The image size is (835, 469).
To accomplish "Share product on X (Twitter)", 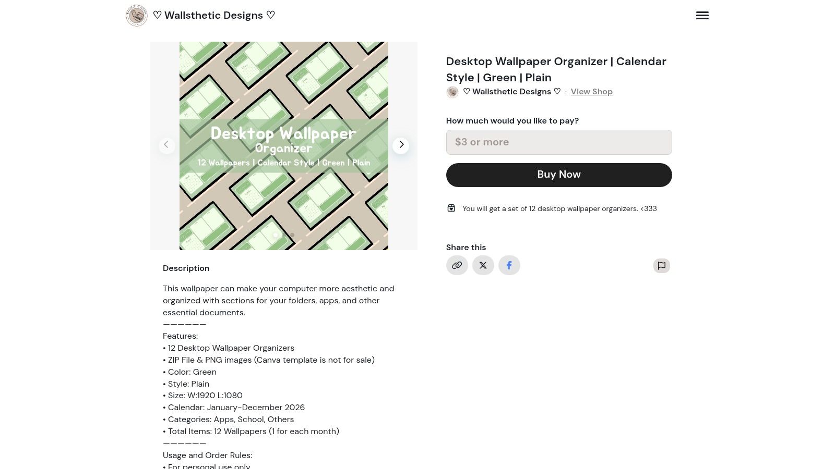I will (483, 265).
